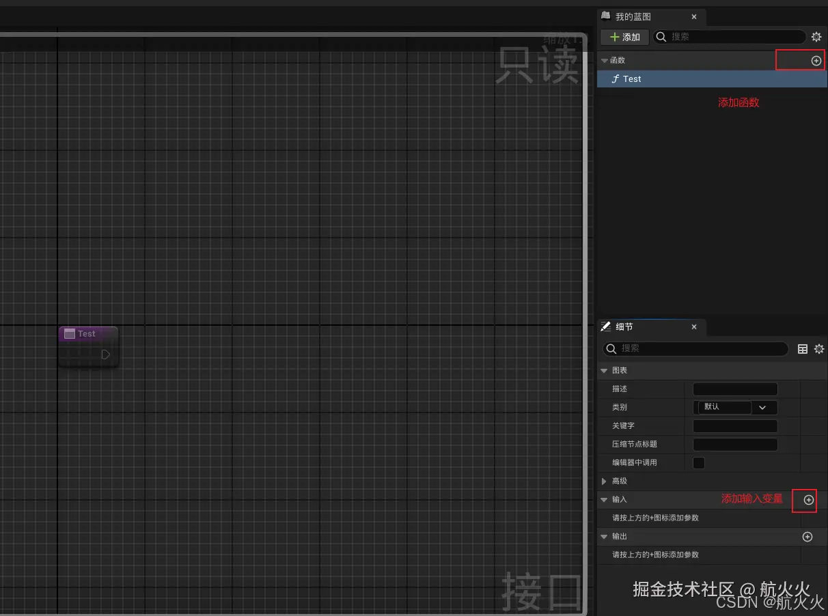Image resolution: width=828 pixels, height=616 pixels.
Task: Collapse the 函数 section
Action: [604, 61]
